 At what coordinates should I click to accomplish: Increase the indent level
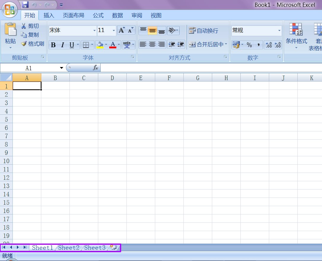click(x=181, y=44)
